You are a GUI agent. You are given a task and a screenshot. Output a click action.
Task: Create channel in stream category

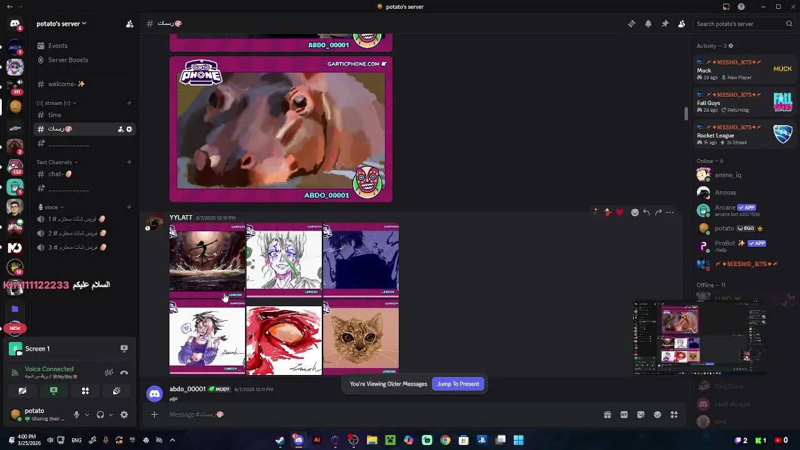tap(129, 103)
